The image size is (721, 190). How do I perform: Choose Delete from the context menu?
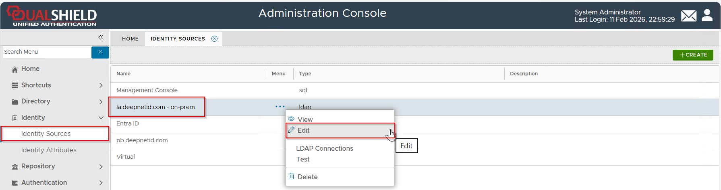(307, 177)
